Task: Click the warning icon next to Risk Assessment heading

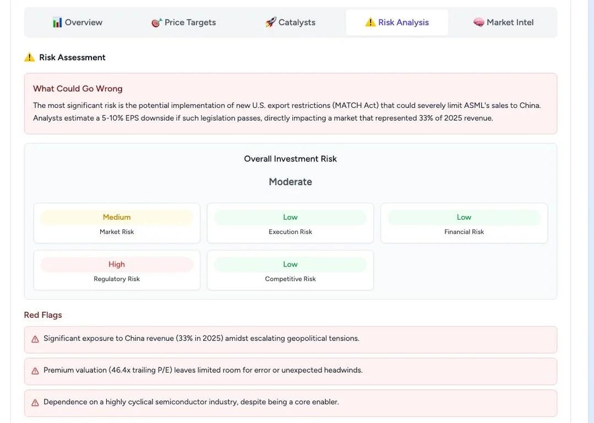Action: [x=30, y=57]
